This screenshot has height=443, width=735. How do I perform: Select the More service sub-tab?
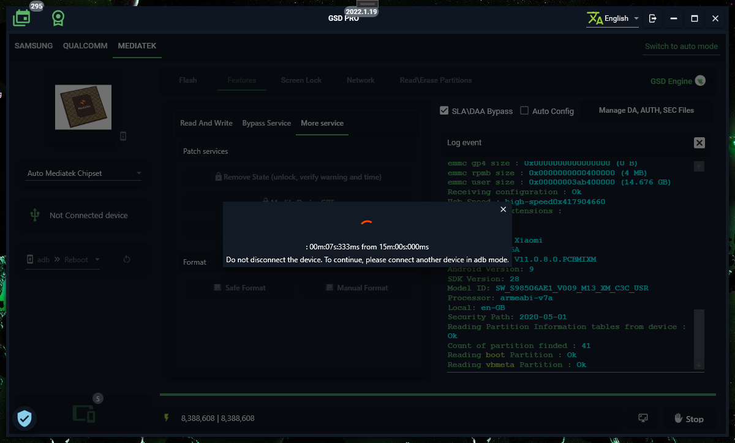pyautogui.click(x=322, y=123)
